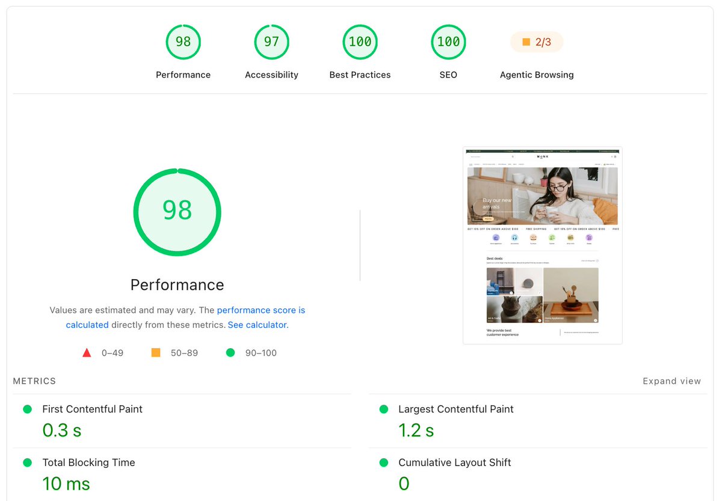Select the Best Practices category label
The image size is (722, 501).
(360, 75)
